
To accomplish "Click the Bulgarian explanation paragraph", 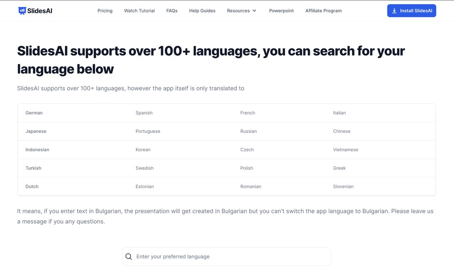I will pos(225,216).
